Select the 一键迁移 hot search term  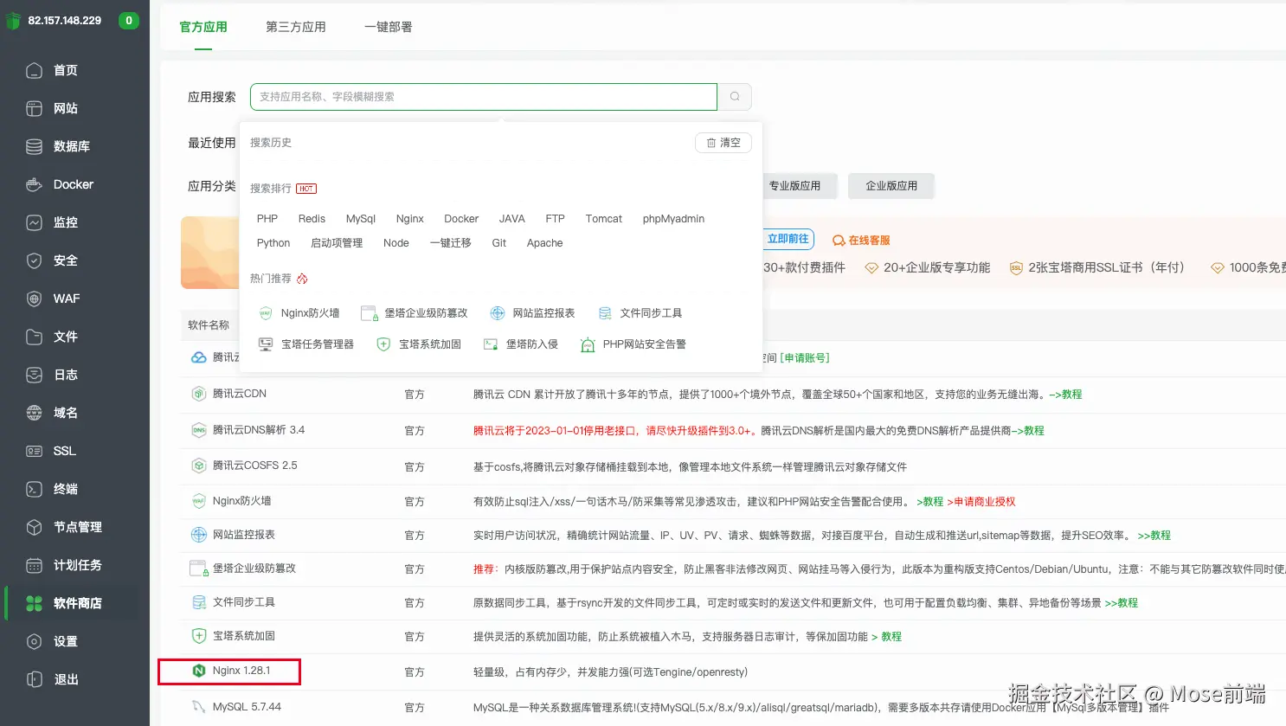coord(451,243)
